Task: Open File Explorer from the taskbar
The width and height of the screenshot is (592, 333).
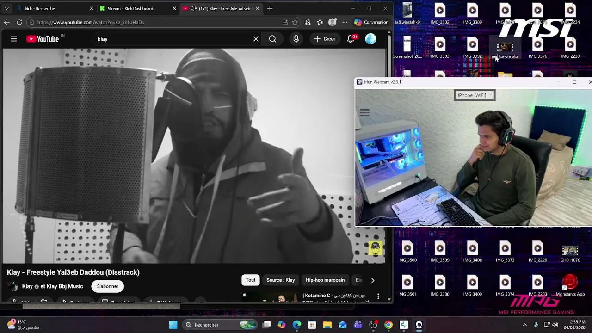Action: click(x=327, y=325)
